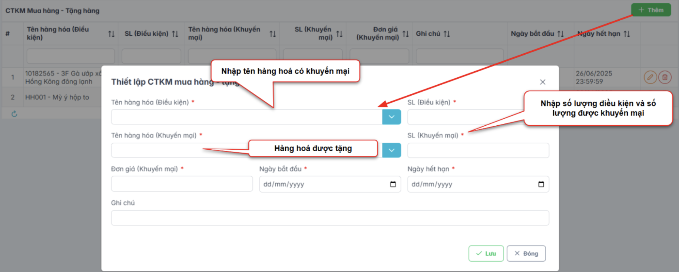Click the green Thêm button

(651, 10)
